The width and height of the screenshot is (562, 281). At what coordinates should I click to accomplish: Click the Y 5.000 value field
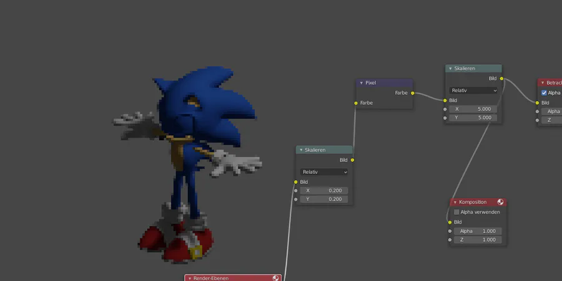point(473,118)
